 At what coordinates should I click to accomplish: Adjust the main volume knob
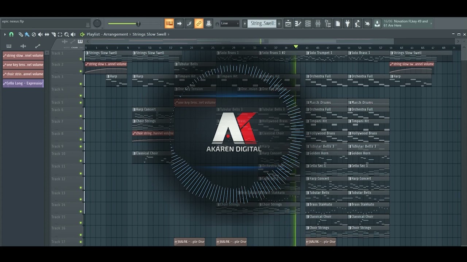click(97, 24)
